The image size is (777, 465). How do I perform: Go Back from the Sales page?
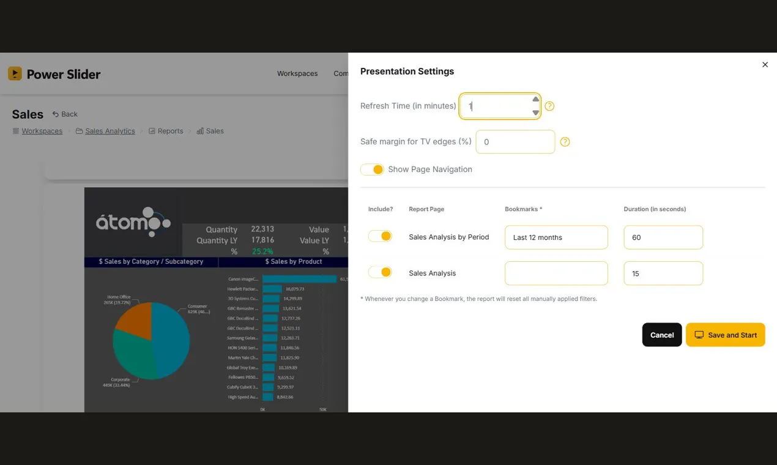(x=65, y=114)
